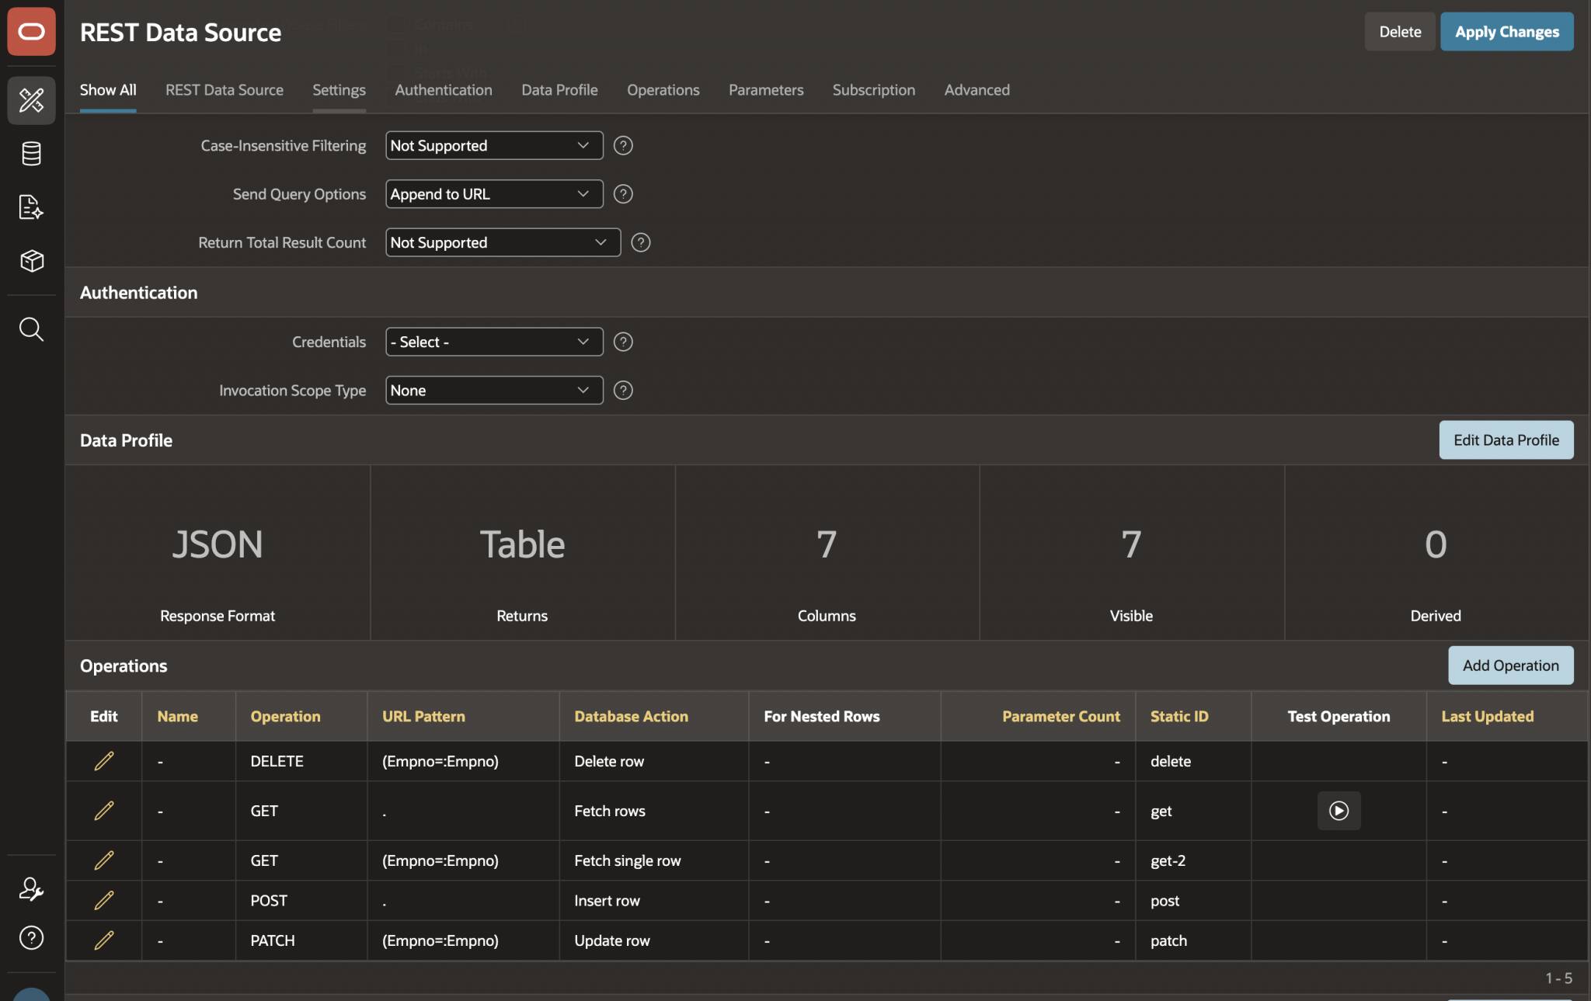Open Invocation Scope Type dropdown
Viewport: 1591px width, 1001px height.
(x=494, y=390)
